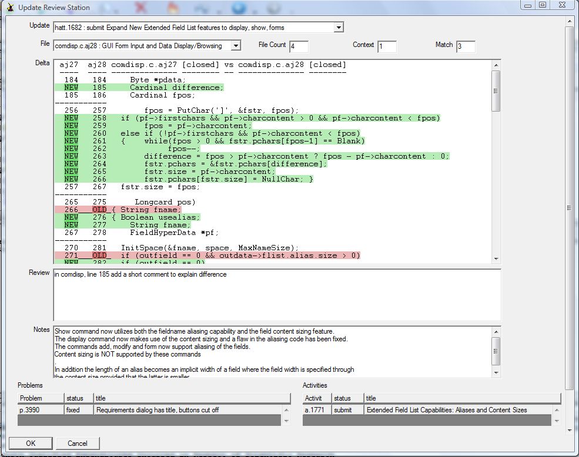This screenshot has height=457, width=579.
Task: Maximize the Update Review Station window
Action: tap(542, 5)
